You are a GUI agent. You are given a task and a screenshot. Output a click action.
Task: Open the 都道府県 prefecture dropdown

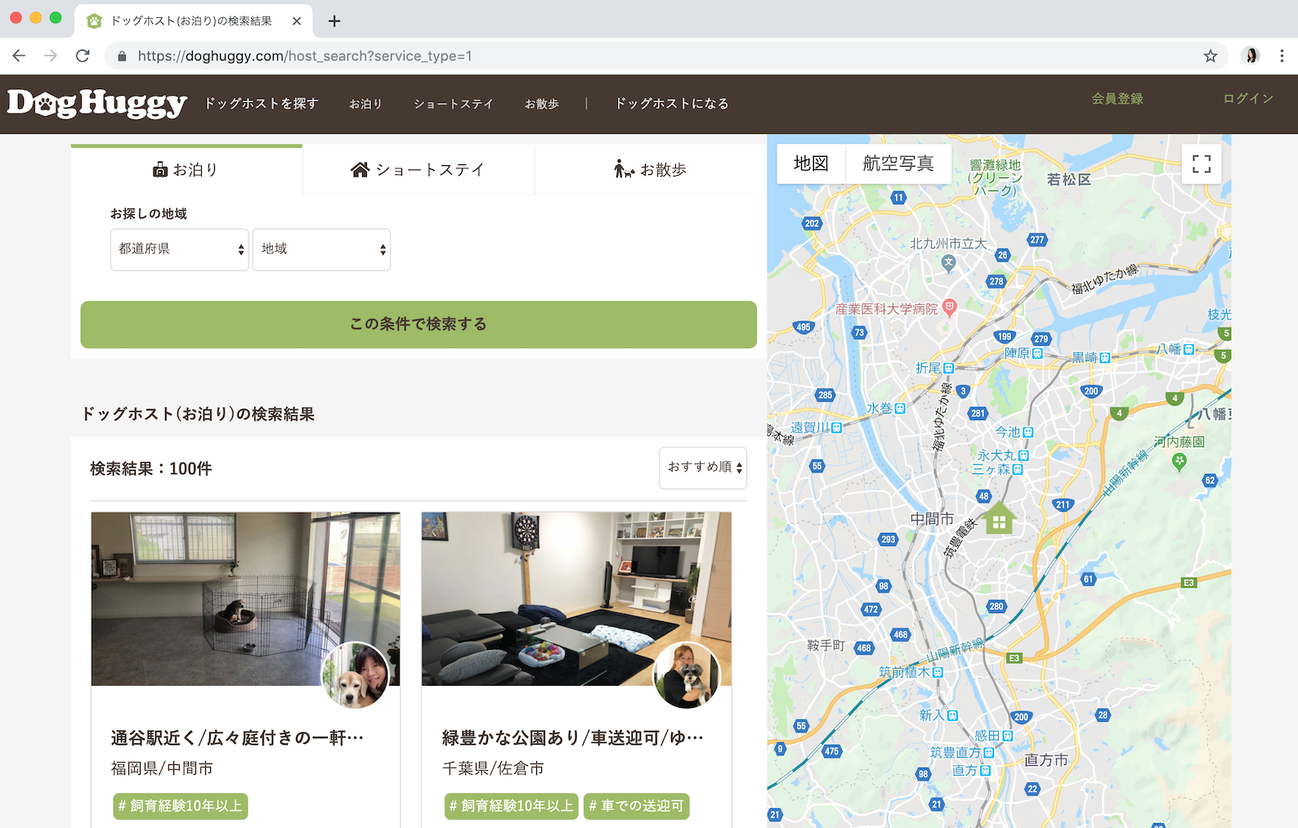(179, 249)
